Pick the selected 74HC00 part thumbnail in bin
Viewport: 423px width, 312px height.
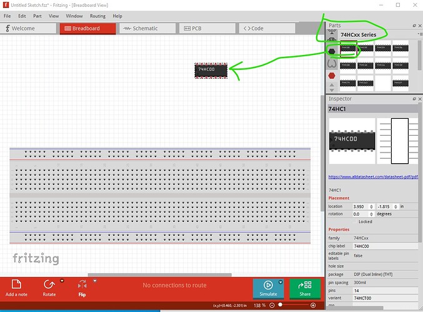(348, 48)
